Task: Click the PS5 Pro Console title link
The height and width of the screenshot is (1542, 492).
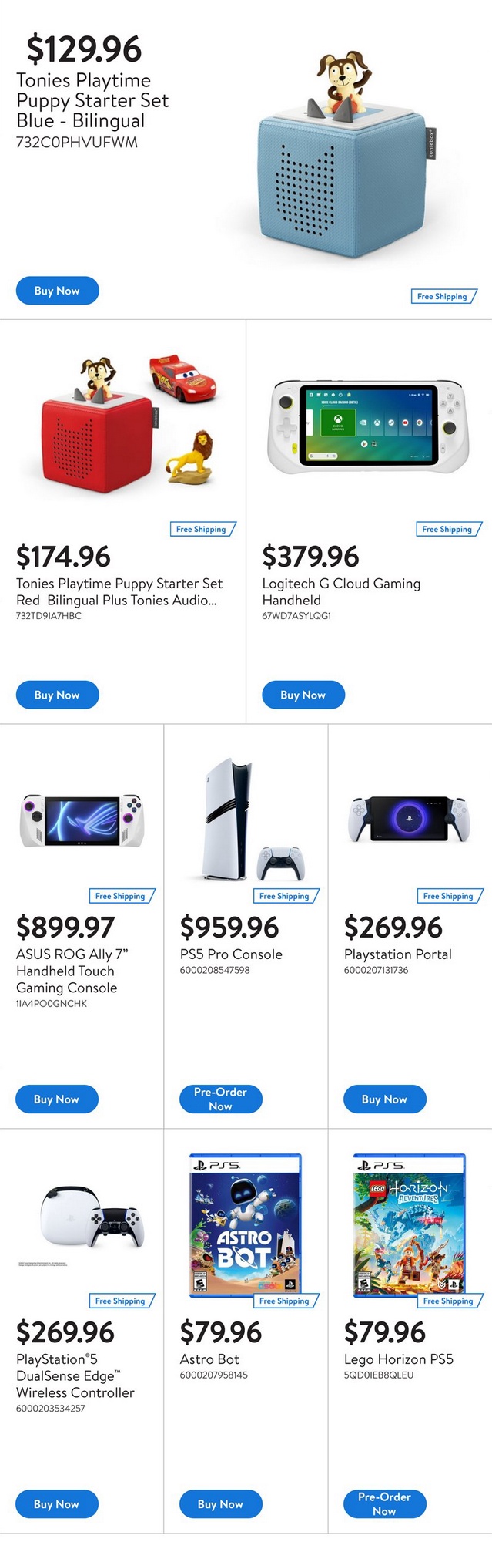Action: point(231,954)
